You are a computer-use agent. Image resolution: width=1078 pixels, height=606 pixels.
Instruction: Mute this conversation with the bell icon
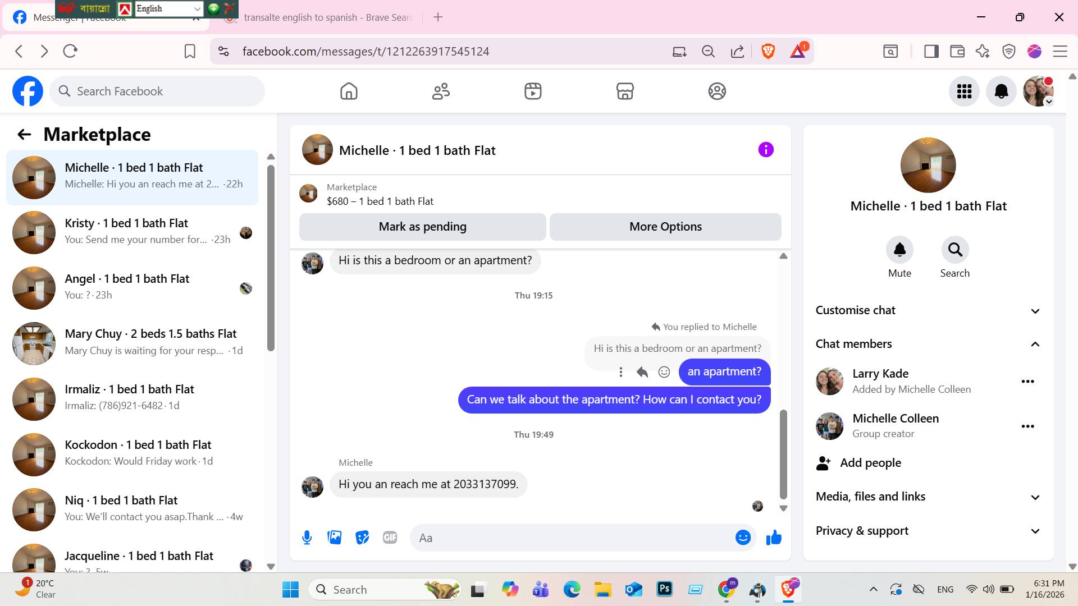(899, 250)
